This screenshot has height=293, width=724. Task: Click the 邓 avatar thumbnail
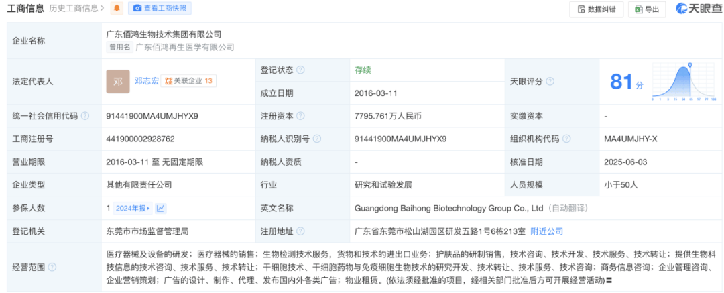click(118, 81)
